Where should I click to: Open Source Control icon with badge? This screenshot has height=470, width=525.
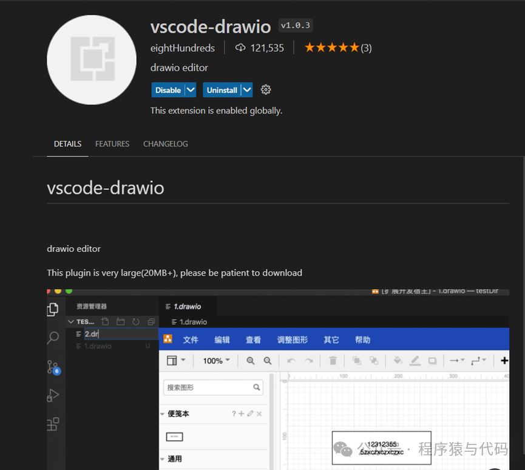tap(53, 367)
